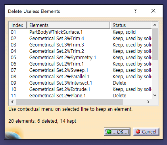Screen dimensions: 167x145
Task: Select row Geometrical Set.2\Sweep.1
Action: click(81, 70)
